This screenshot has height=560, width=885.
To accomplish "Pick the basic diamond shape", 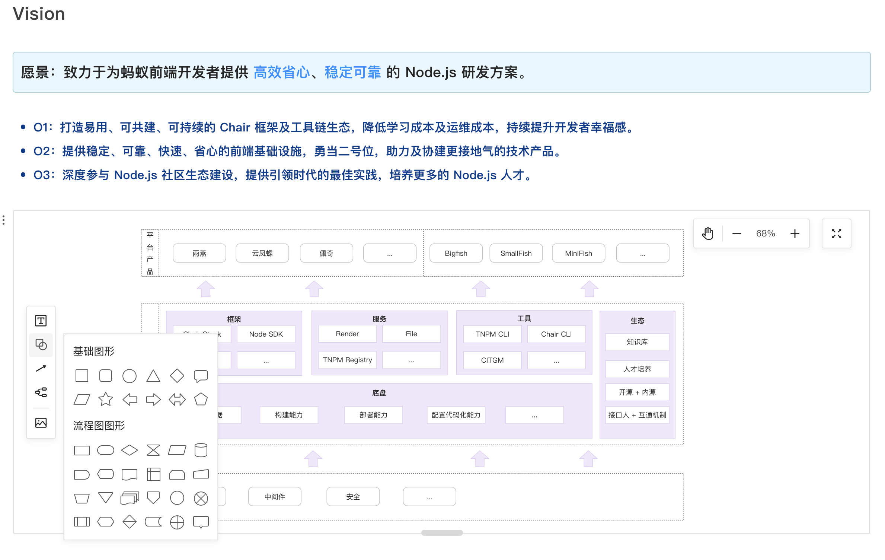I will 177,376.
